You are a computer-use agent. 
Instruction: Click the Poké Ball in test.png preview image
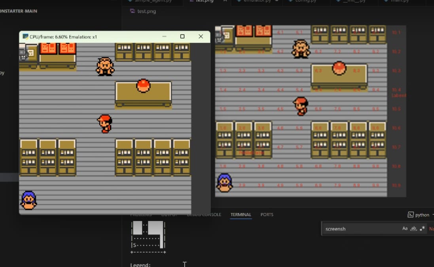[339, 68]
